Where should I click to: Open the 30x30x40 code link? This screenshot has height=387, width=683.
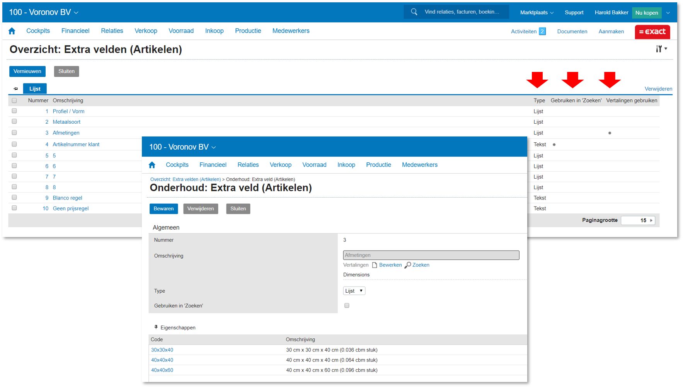tap(162, 350)
